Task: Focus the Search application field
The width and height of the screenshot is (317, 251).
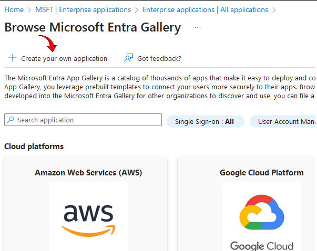Action: tap(83, 120)
